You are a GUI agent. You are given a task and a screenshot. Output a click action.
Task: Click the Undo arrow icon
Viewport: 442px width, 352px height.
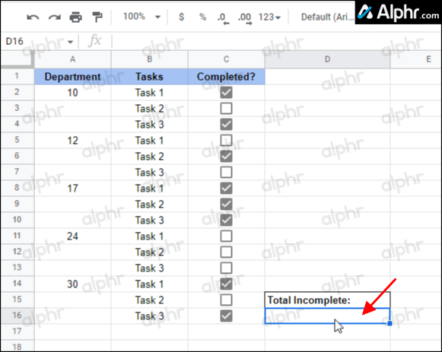tap(33, 17)
